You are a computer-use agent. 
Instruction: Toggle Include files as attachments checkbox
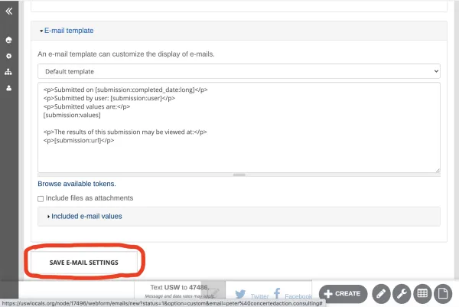click(41, 198)
